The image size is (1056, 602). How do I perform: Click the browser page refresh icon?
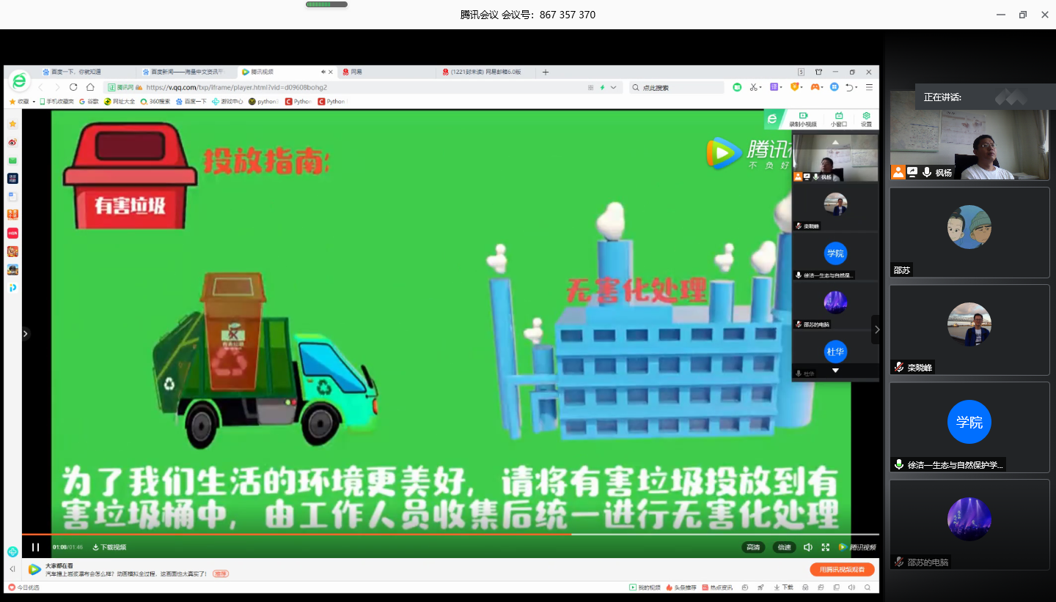point(73,87)
